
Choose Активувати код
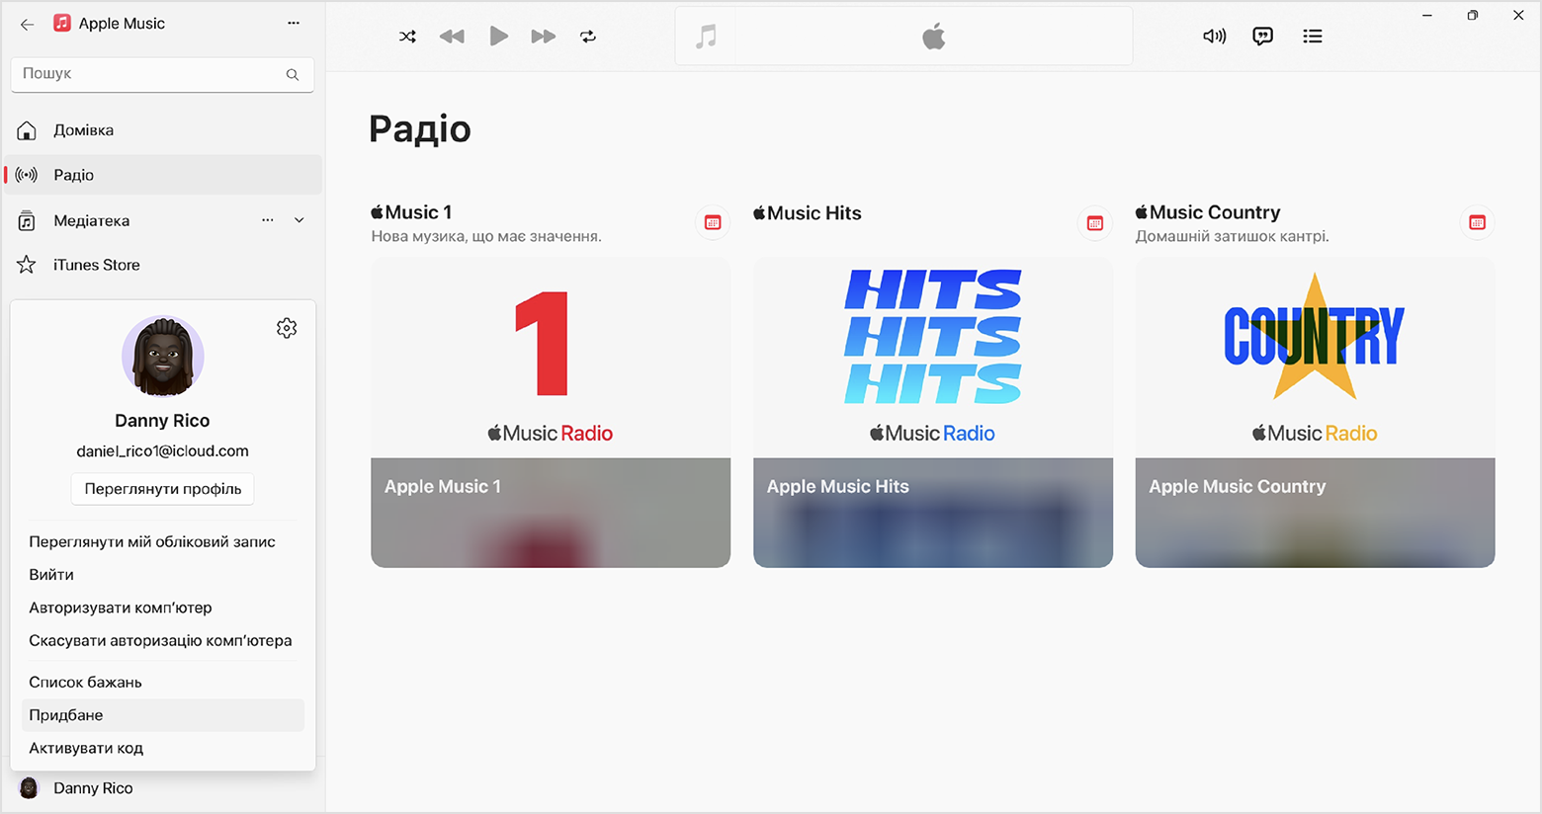tap(163, 748)
